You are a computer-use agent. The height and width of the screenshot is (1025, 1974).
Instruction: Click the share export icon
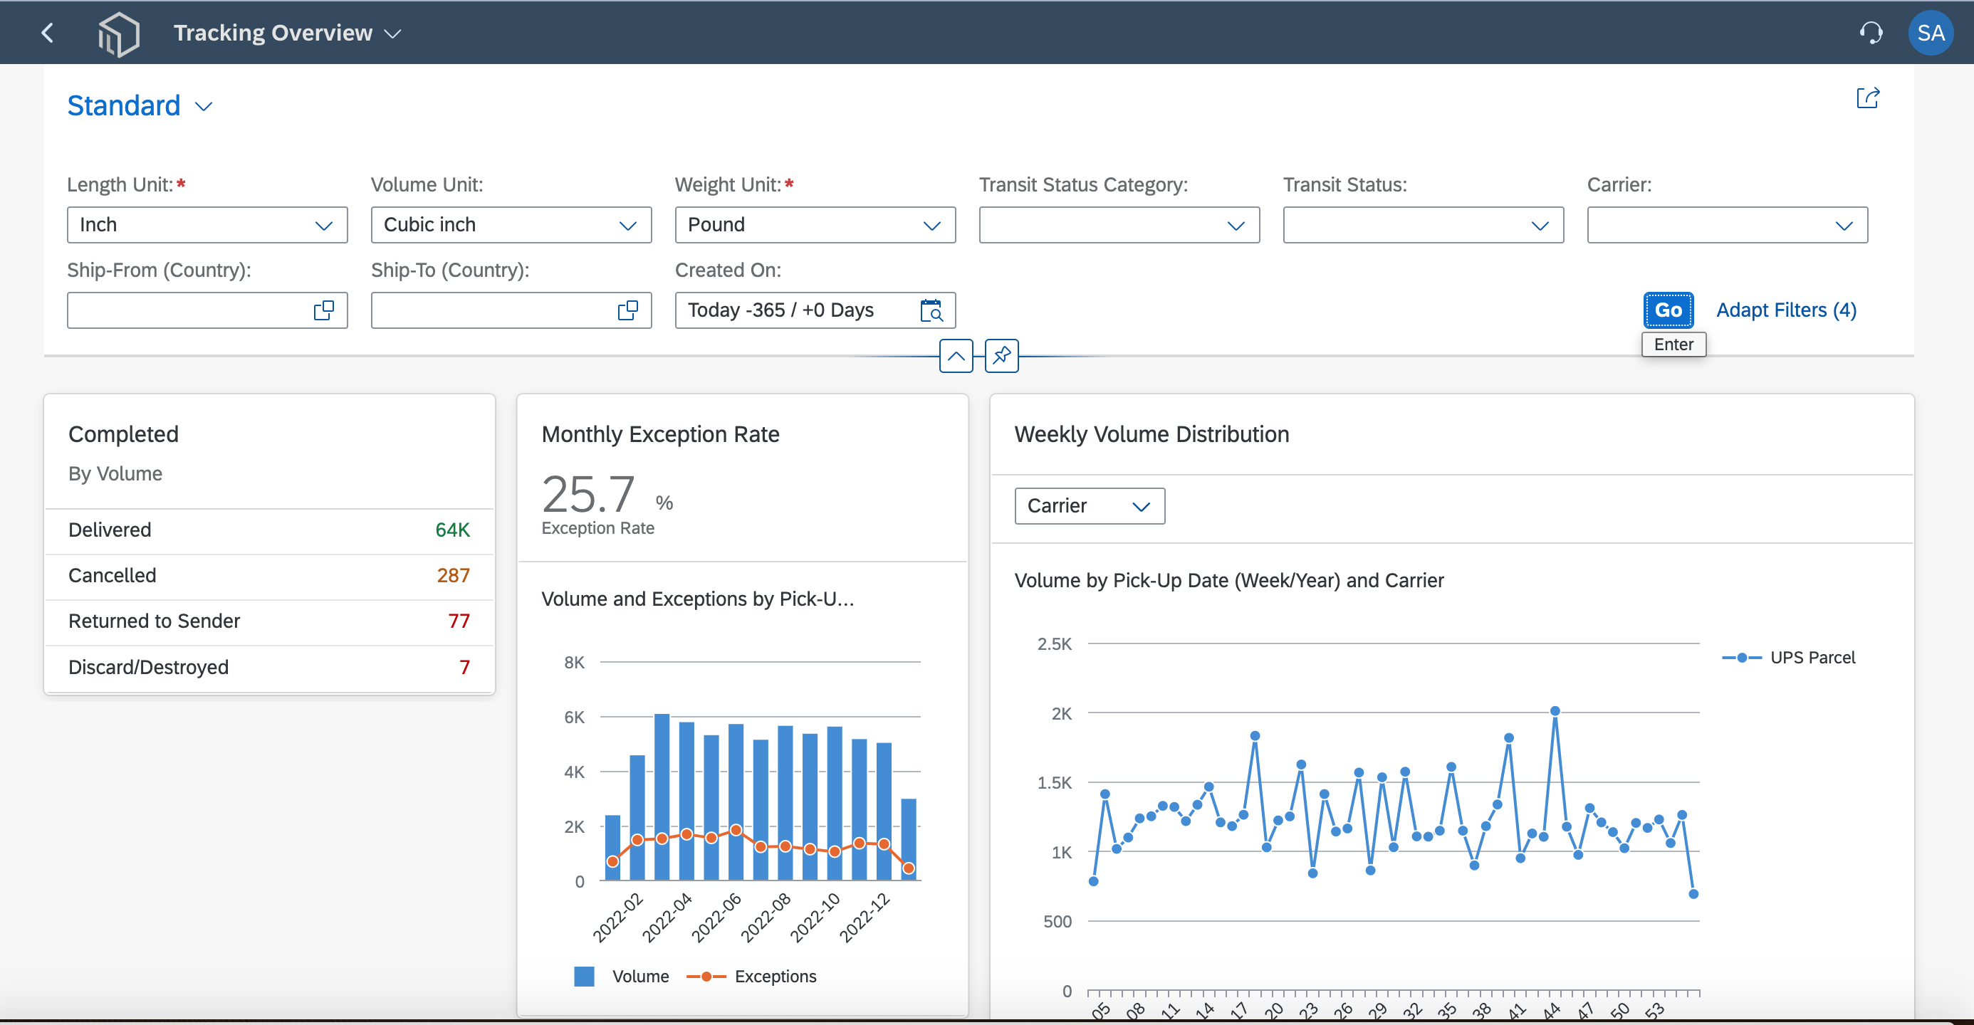1867,98
